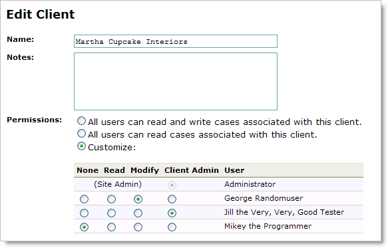Click the 'Notes:' label
Image resolution: width=388 pixels, height=248 pixels.
tap(20, 57)
